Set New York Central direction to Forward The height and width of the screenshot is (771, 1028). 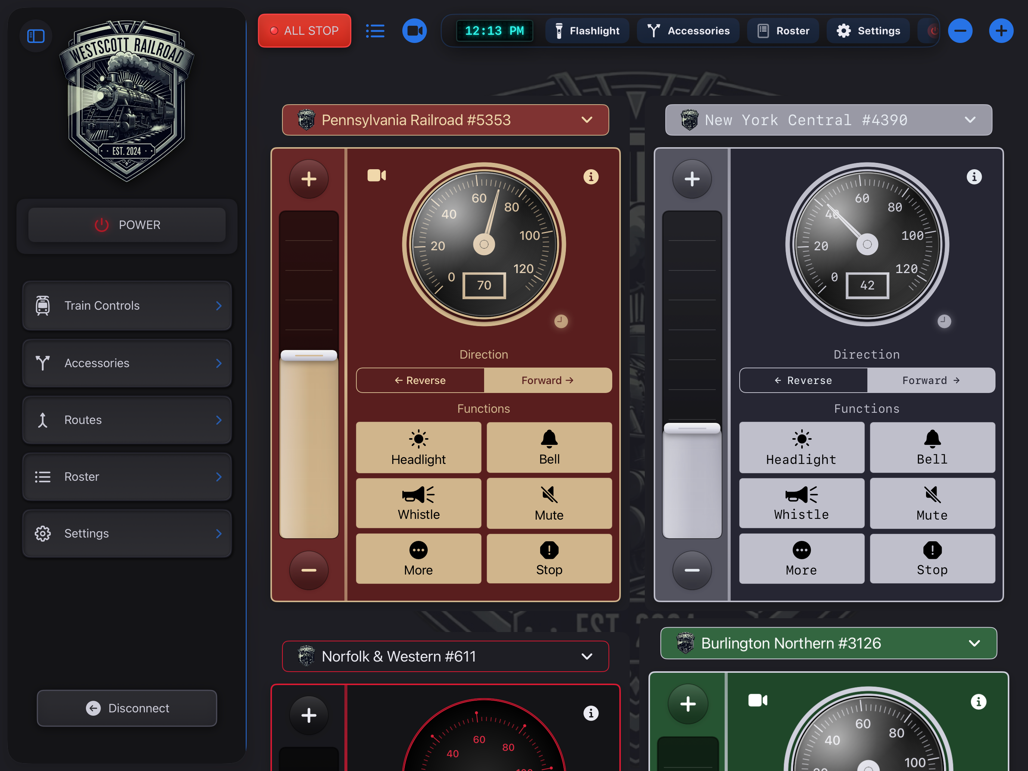(x=931, y=381)
